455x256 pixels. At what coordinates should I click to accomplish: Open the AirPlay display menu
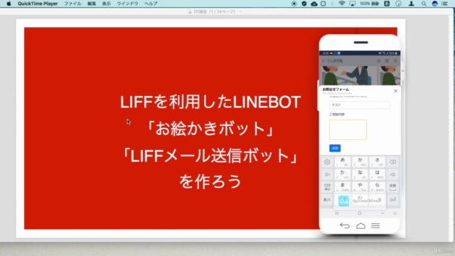click(353, 4)
